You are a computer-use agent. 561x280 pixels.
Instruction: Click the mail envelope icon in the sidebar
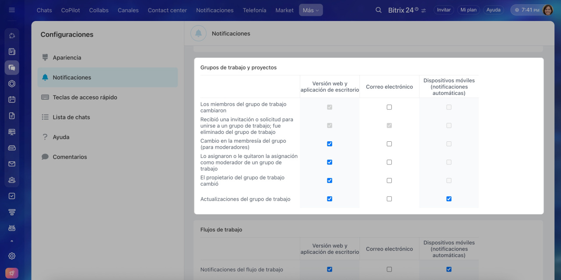12,164
